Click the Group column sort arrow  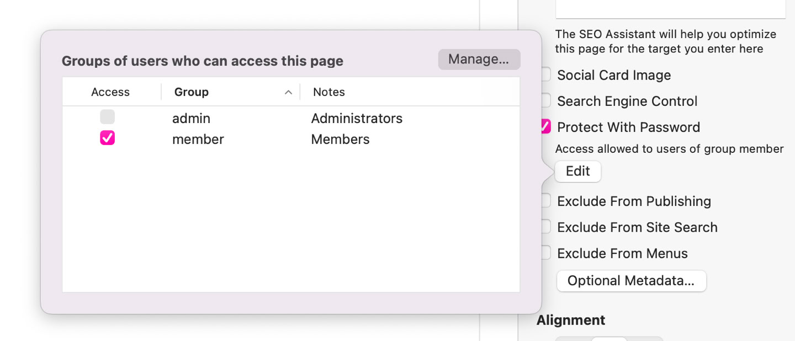288,92
